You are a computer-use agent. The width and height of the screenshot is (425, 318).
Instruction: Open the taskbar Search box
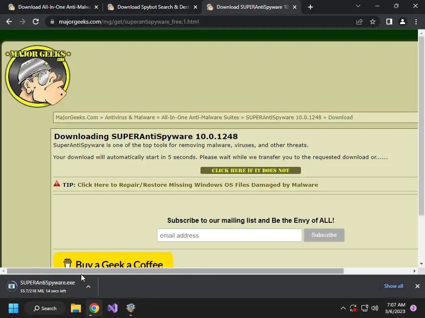coord(45,308)
